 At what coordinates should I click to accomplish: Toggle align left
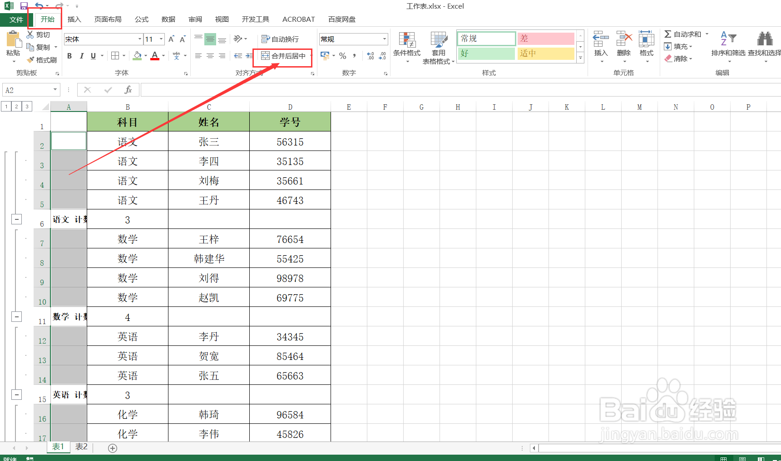tap(198, 56)
